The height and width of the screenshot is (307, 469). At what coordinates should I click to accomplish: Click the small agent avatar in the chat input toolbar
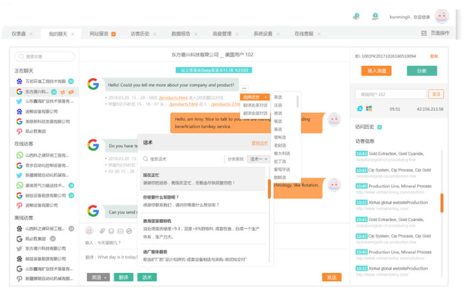[89, 230]
